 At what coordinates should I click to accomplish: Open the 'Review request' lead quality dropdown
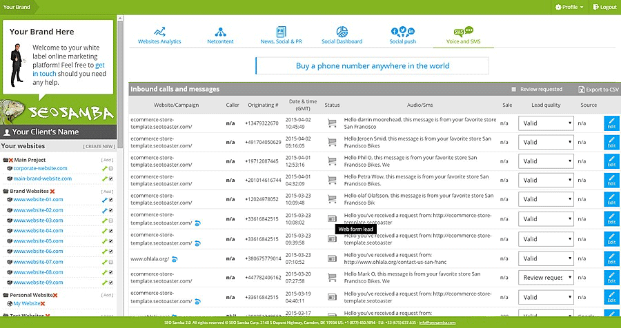tap(546, 277)
